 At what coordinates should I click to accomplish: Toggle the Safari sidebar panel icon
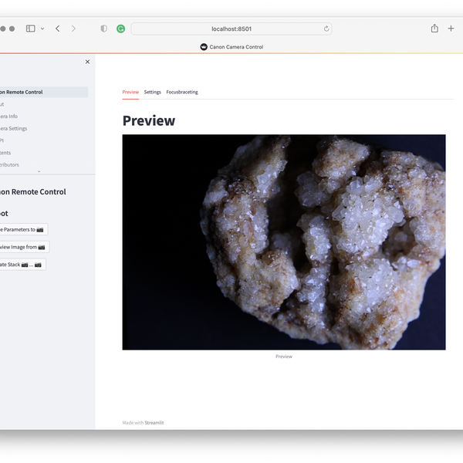click(31, 29)
